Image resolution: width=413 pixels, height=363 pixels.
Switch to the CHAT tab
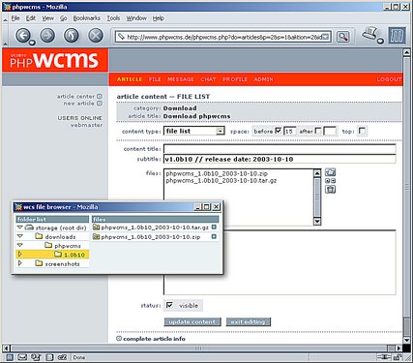click(x=208, y=79)
